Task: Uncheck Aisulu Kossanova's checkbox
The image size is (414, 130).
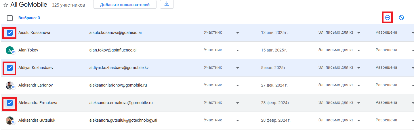Action: tap(10, 33)
